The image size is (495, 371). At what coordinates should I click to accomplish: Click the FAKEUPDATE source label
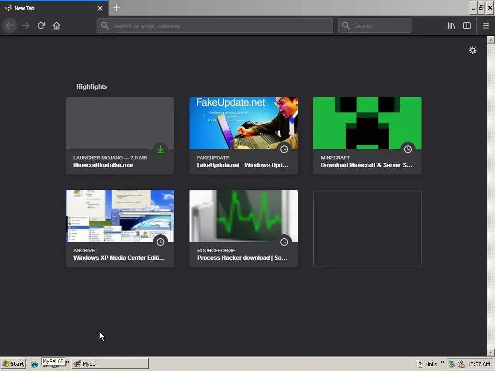click(213, 157)
